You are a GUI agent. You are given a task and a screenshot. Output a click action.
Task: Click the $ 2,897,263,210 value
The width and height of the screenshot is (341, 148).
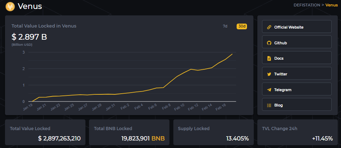click(x=59, y=138)
